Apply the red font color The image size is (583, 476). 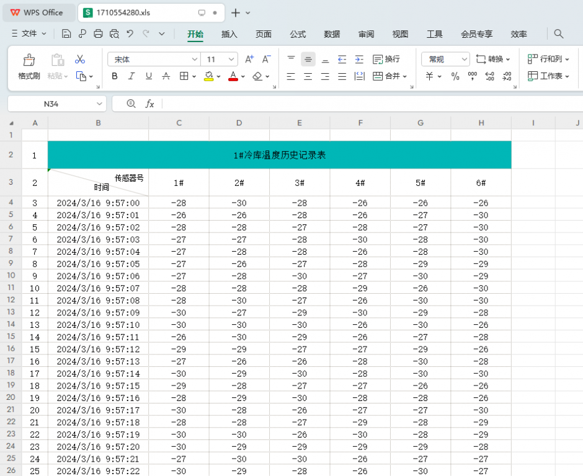coord(233,76)
